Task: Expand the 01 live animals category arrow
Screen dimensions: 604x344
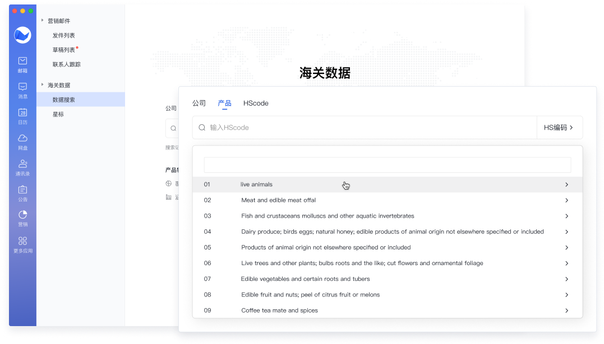Action: [x=566, y=185]
